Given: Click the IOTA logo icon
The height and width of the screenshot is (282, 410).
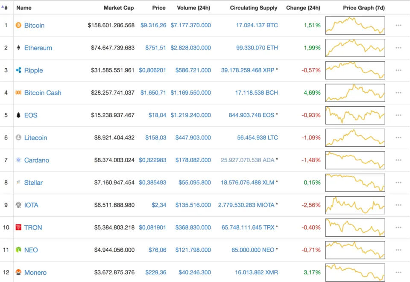Looking at the screenshot, I should click(18, 205).
